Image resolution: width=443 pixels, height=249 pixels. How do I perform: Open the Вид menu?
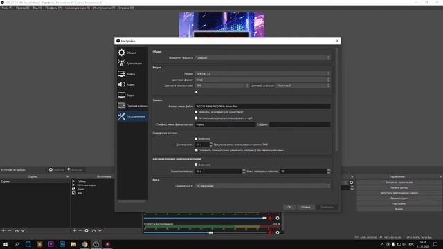click(x=37, y=8)
